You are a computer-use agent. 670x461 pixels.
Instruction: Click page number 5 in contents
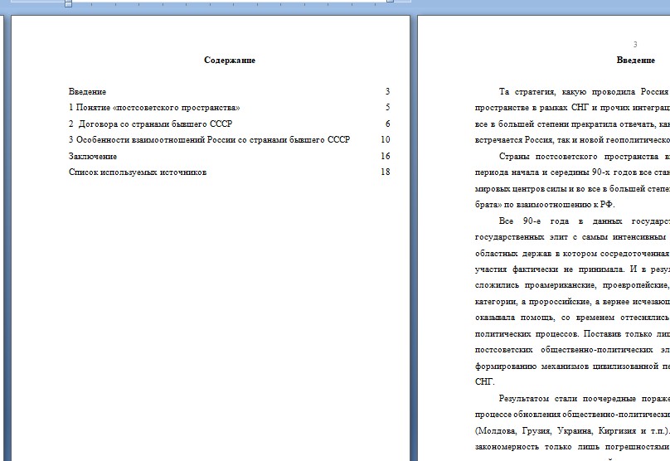[387, 108]
